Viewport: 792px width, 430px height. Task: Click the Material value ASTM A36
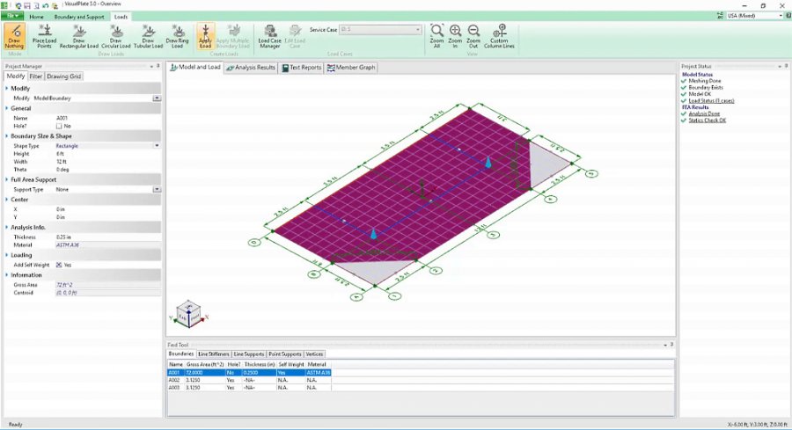108,244
